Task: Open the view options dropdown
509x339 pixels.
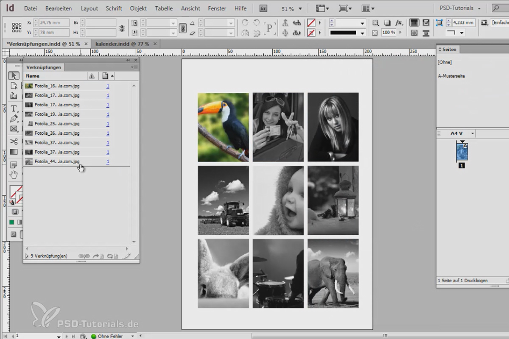Action: pyautogui.click(x=323, y=8)
